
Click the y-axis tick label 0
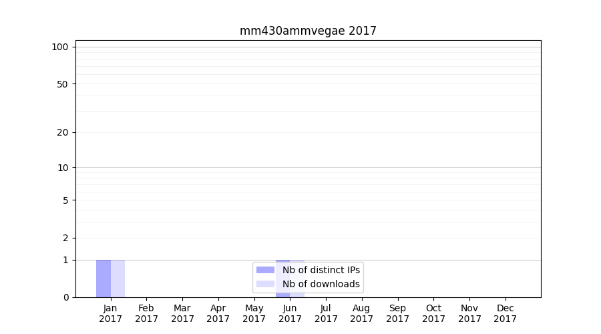click(65, 297)
